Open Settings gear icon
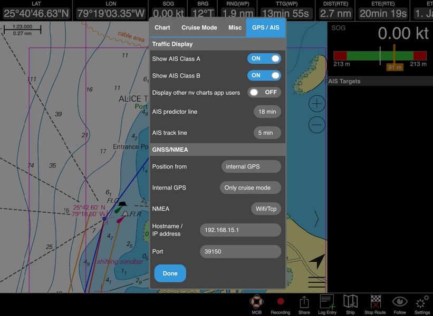 pyautogui.click(x=422, y=302)
